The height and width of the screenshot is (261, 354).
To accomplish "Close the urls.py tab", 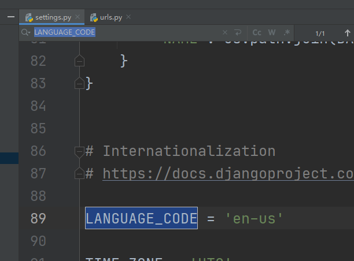I will [x=128, y=17].
